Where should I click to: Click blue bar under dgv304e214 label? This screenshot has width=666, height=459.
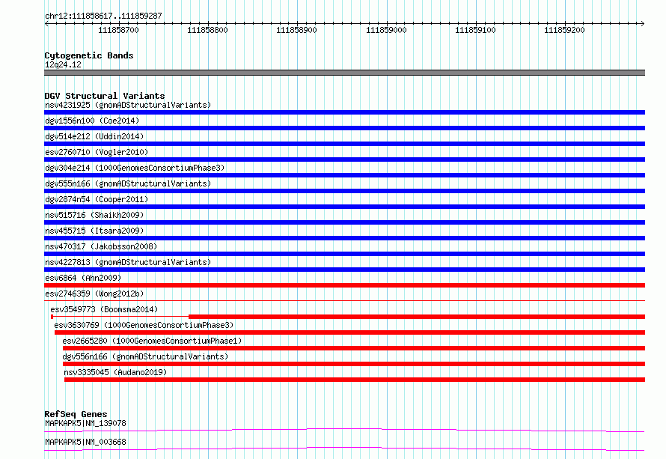pyautogui.click(x=344, y=175)
